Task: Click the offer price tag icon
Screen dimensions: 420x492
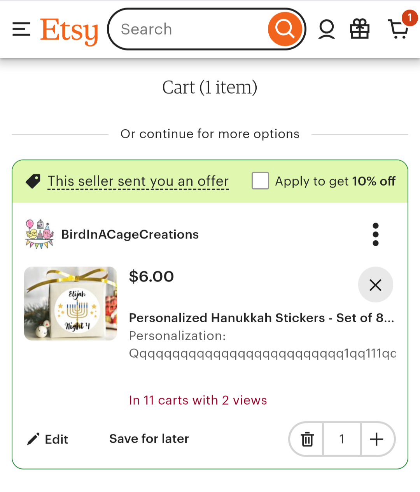Action: (33, 181)
